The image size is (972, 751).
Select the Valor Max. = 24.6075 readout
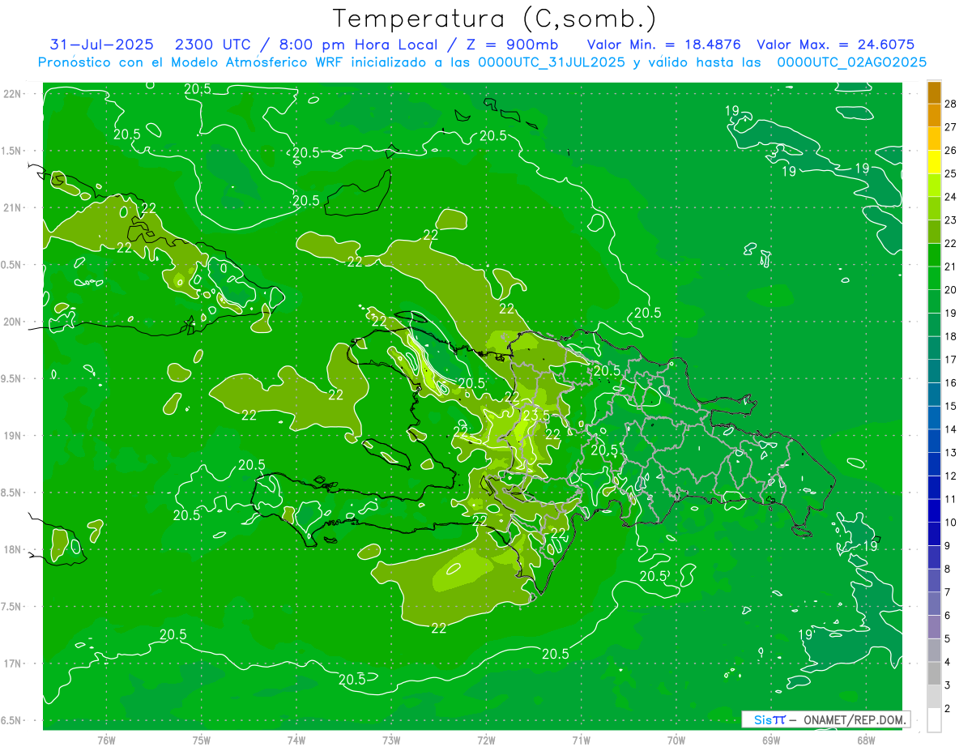835,45
